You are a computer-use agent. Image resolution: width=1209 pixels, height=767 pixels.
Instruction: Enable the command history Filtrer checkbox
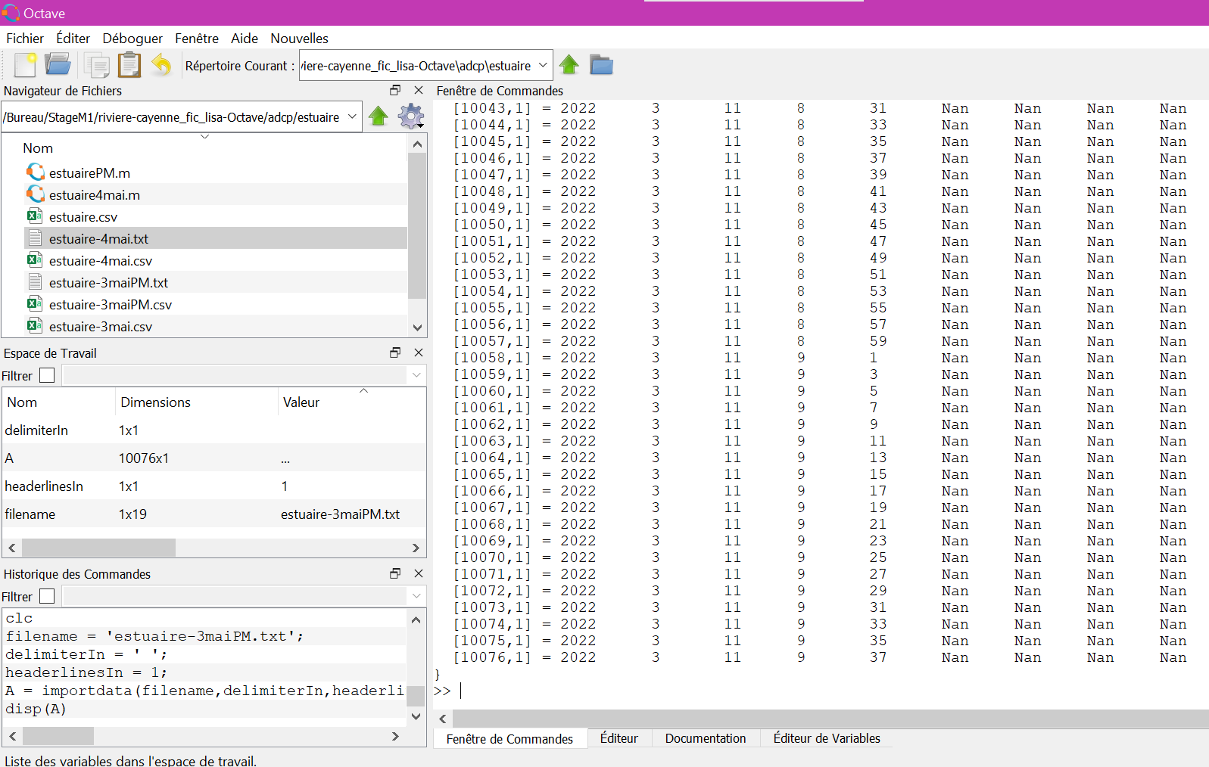click(47, 596)
